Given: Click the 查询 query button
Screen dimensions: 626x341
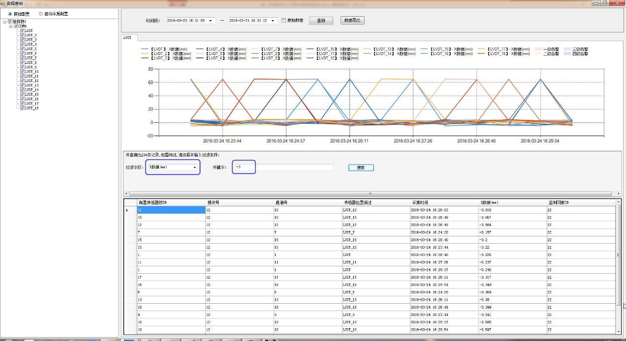Looking at the screenshot, I should point(321,21).
